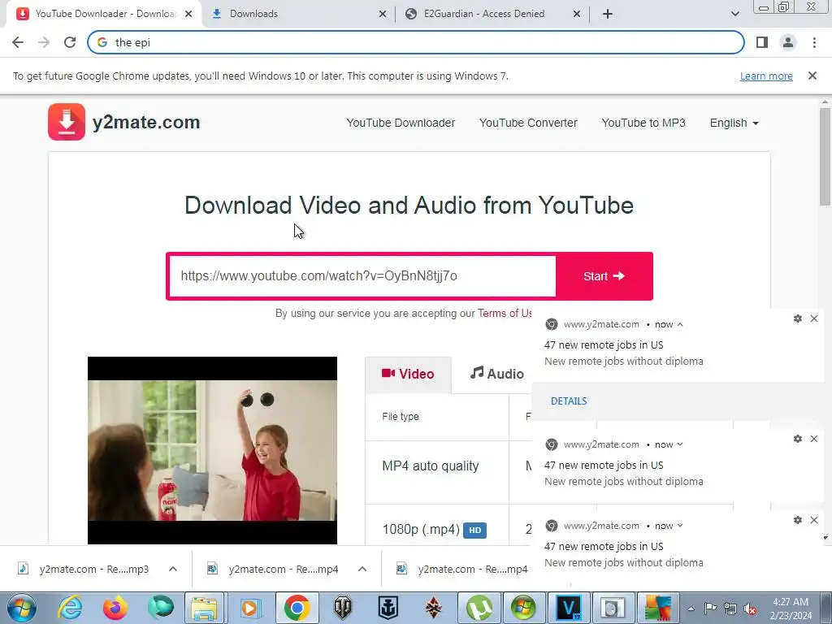832x624 pixels.
Task: Dismiss the Chrome update info bar
Action: click(x=812, y=76)
